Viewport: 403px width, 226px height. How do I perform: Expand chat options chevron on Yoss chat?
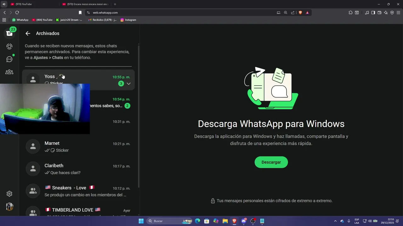(x=128, y=83)
